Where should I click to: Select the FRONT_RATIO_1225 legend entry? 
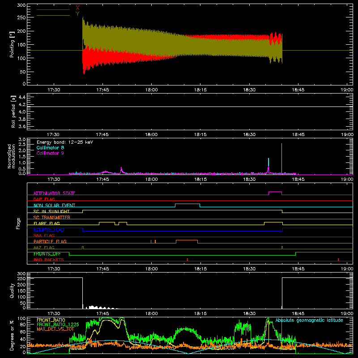[58, 324]
